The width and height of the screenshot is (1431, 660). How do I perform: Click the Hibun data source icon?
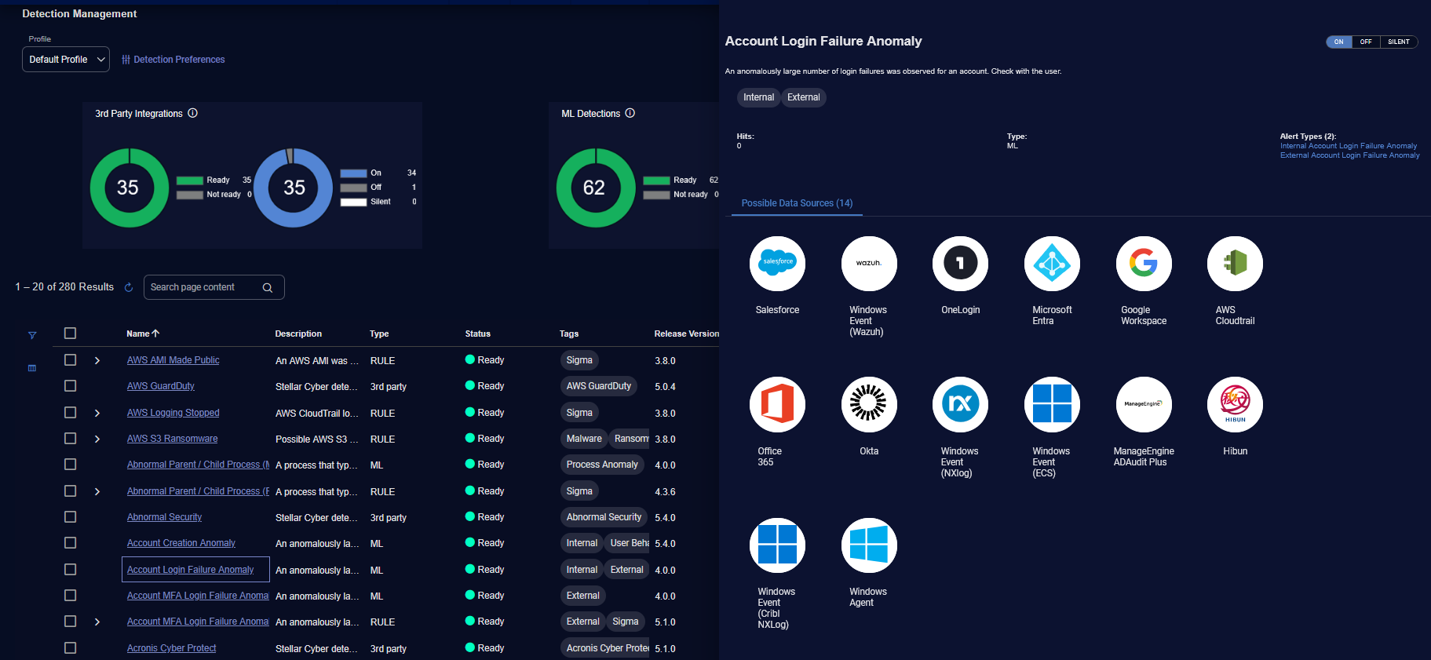[x=1235, y=405]
